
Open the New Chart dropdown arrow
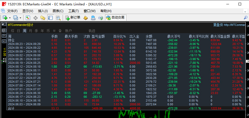pyautogui.click(x=10, y=18)
